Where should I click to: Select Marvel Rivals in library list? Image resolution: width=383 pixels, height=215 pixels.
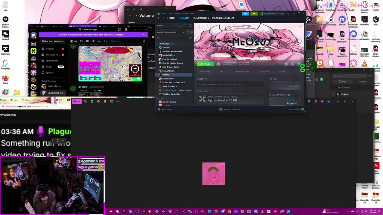pos(168,71)
